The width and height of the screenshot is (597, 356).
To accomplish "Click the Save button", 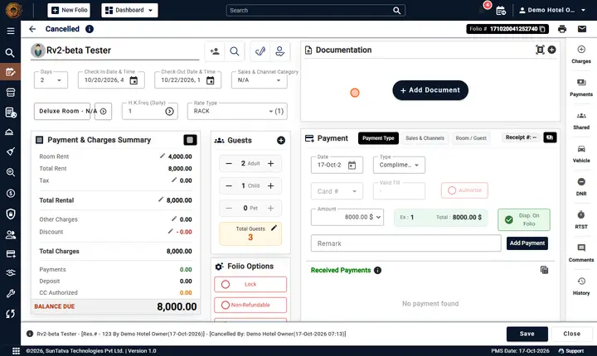I will [x=527, y=334].
